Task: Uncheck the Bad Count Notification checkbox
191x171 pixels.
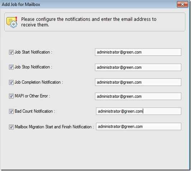Action: [x=11, y=111]
